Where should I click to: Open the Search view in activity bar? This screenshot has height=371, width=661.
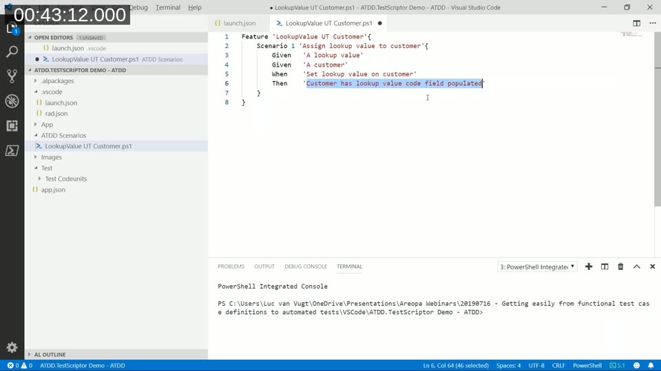pyautogui.click(x=12, y=52)
